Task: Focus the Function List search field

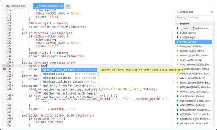Action: [194, 17]
